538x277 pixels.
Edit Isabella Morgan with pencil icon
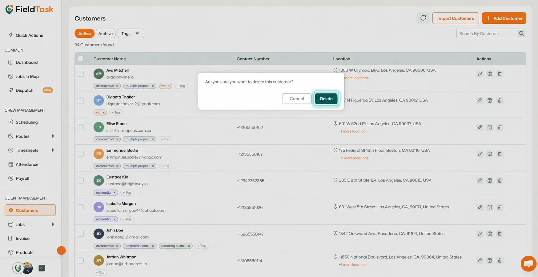[480, 207]
